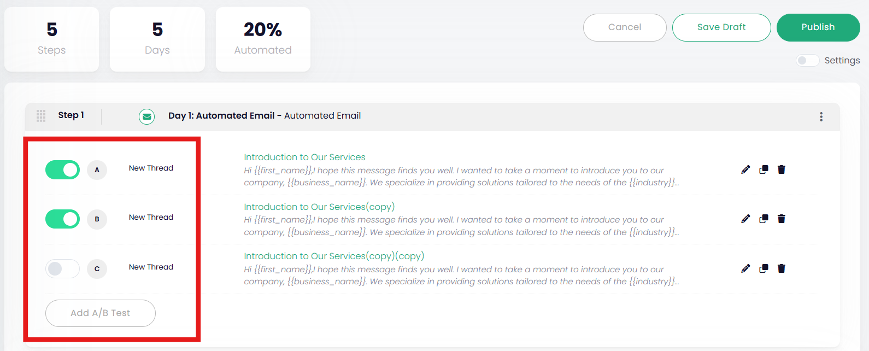
Task: Duplicate variant B email
Action: click(x=764, y=219)
